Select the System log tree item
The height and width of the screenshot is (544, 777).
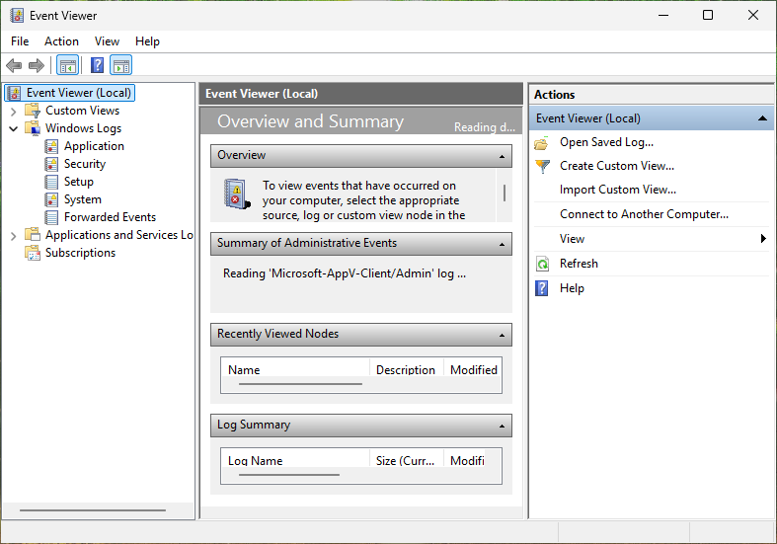point(82,199)
